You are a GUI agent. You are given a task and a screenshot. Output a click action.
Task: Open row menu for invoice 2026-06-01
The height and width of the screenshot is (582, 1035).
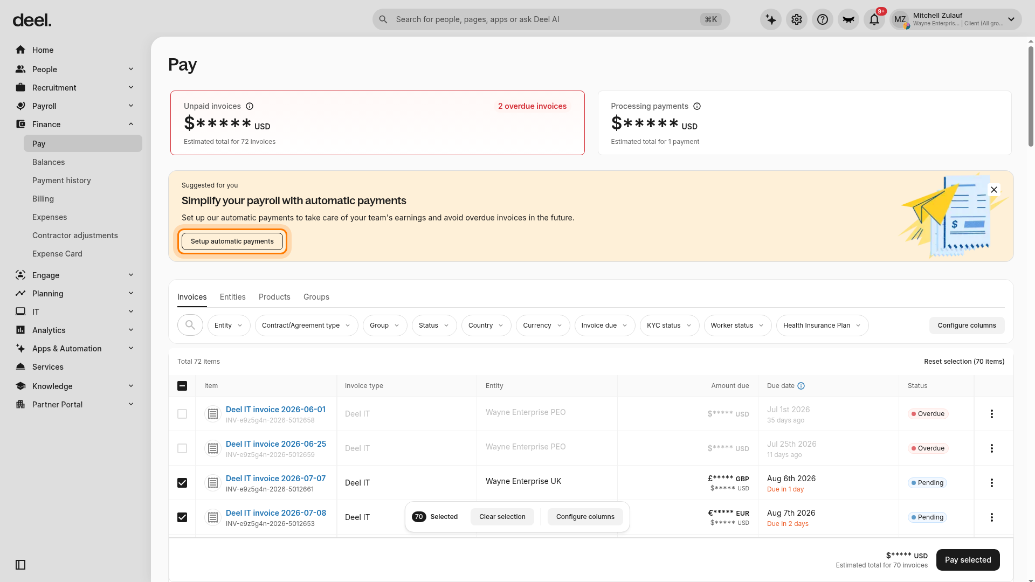click(992, 414)
